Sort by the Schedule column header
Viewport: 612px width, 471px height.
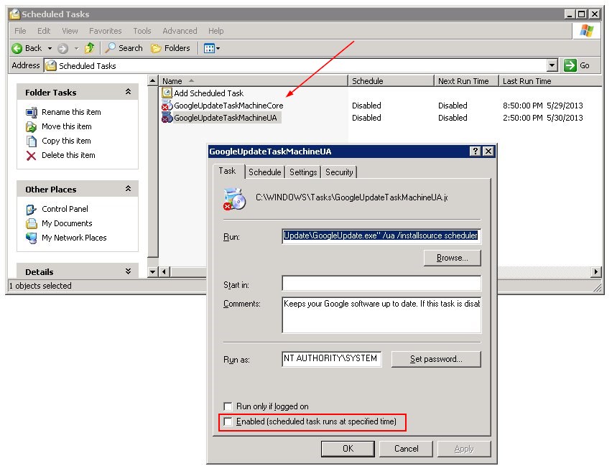[391, 81]
